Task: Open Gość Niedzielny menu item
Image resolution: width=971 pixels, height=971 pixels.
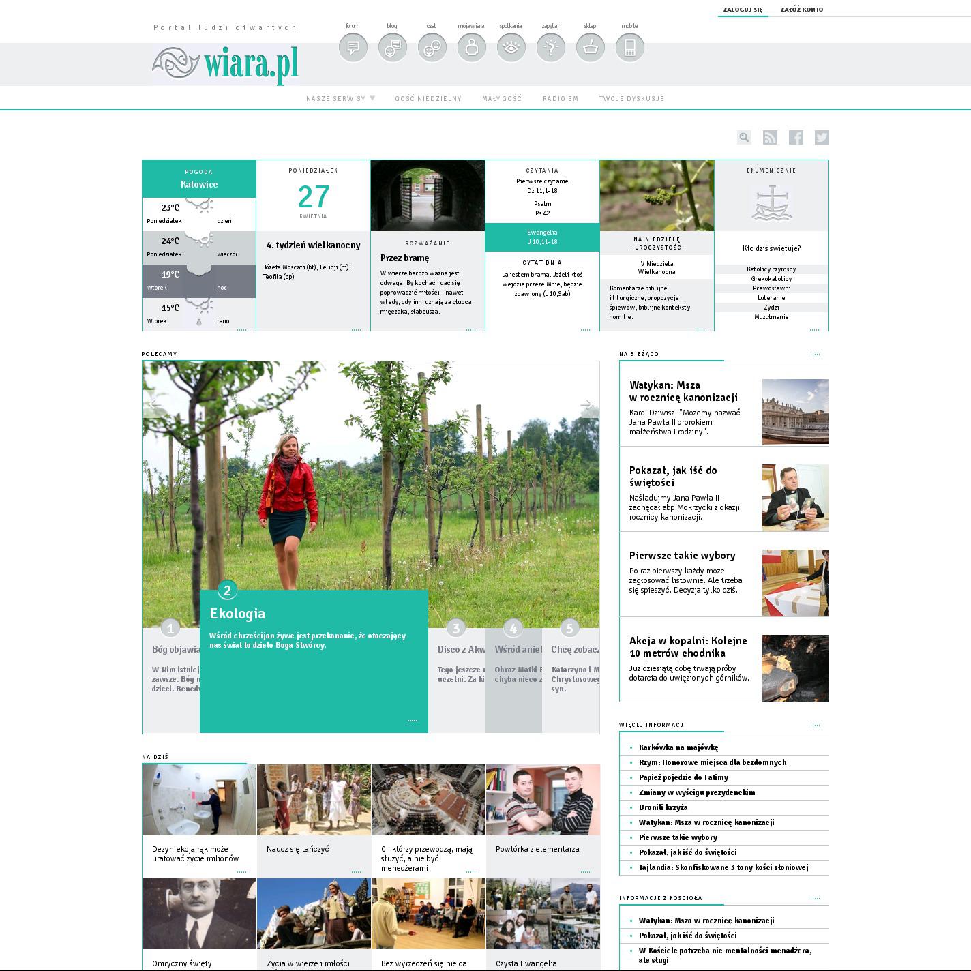Action: pyautogui.click(x=428, y=99)
